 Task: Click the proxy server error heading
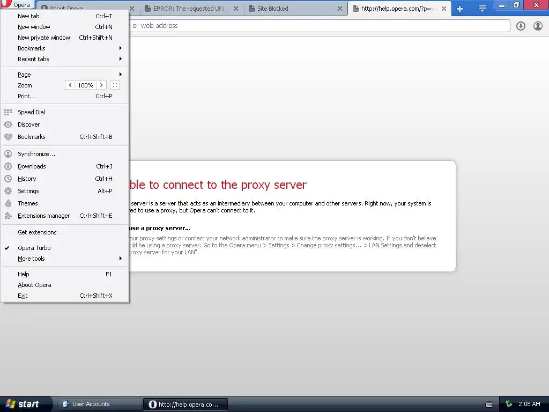(x=218, y=185)
